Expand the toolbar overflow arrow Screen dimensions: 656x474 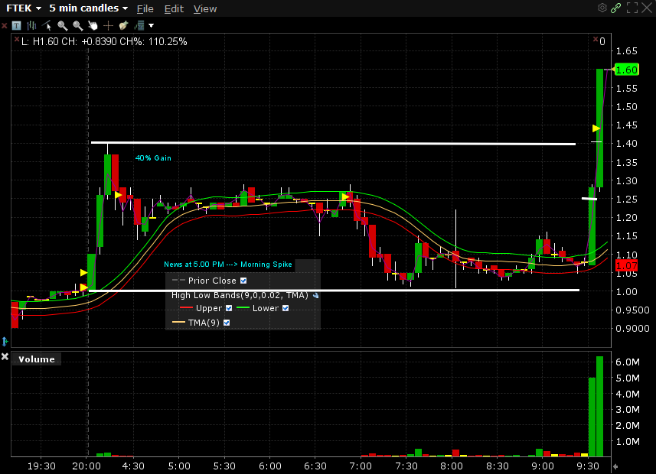(152, 26)
